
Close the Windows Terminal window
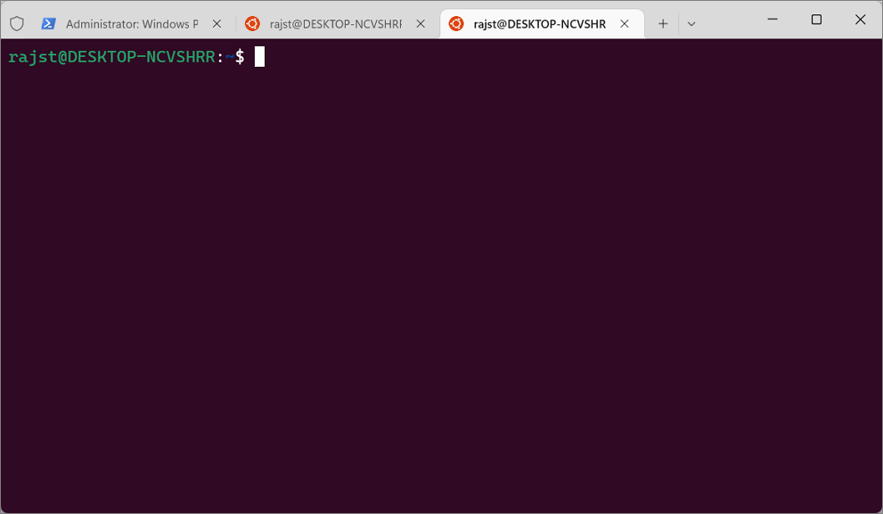click(860, 19)
